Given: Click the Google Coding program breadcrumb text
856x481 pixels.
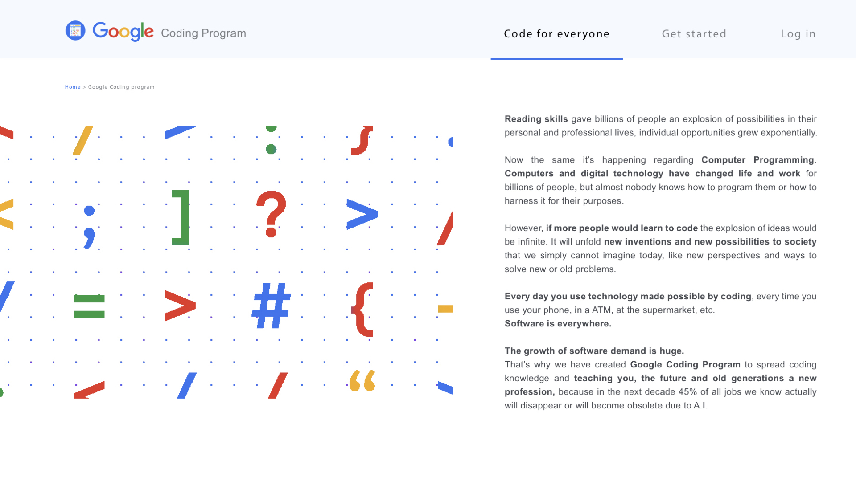Looking at the screenshot, I should (x=121, y=87).
